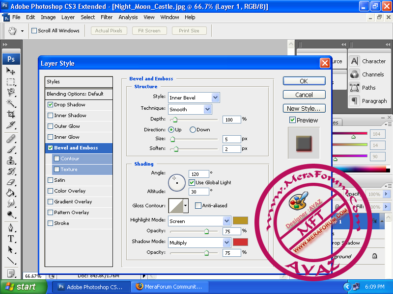The height and width of the screenshot is (294, 393).
Task: Select the Horizontal Type tool
Action: click(x=10, y=239)
